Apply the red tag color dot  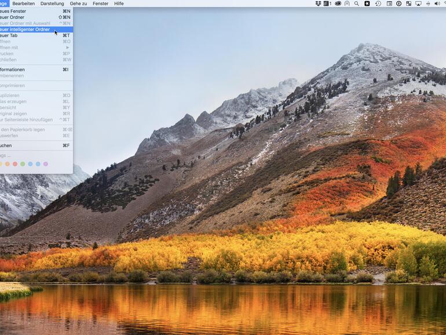click(15, 164)
